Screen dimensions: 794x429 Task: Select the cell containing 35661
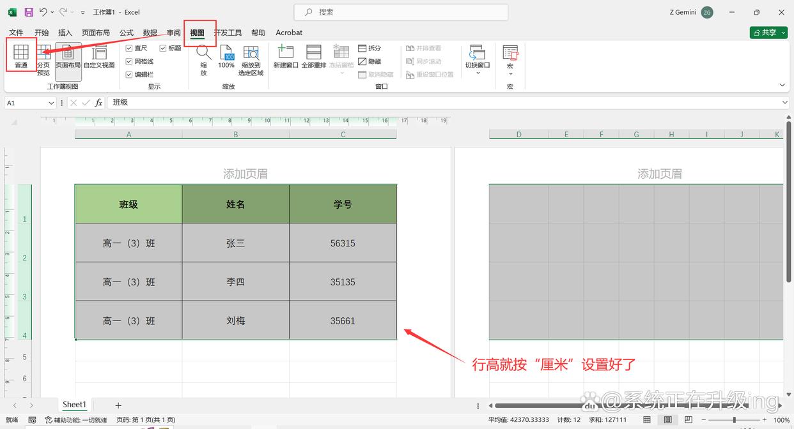coord(343,320)
